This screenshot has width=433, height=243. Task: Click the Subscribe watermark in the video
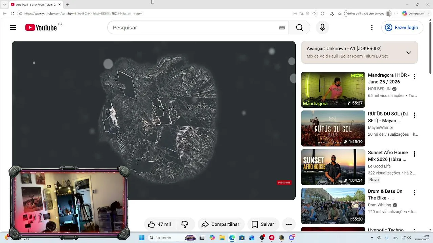click(x=284, y=183)
